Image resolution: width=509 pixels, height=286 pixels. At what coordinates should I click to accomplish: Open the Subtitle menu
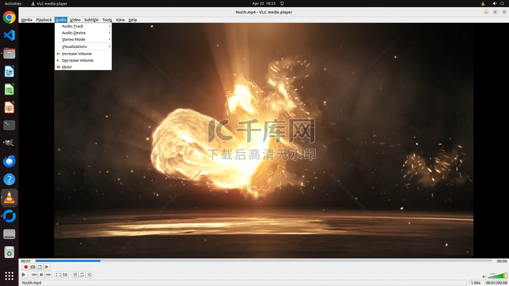tap(91, 20)
